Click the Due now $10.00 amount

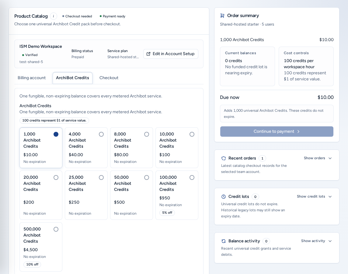click(x=325, y=97)
